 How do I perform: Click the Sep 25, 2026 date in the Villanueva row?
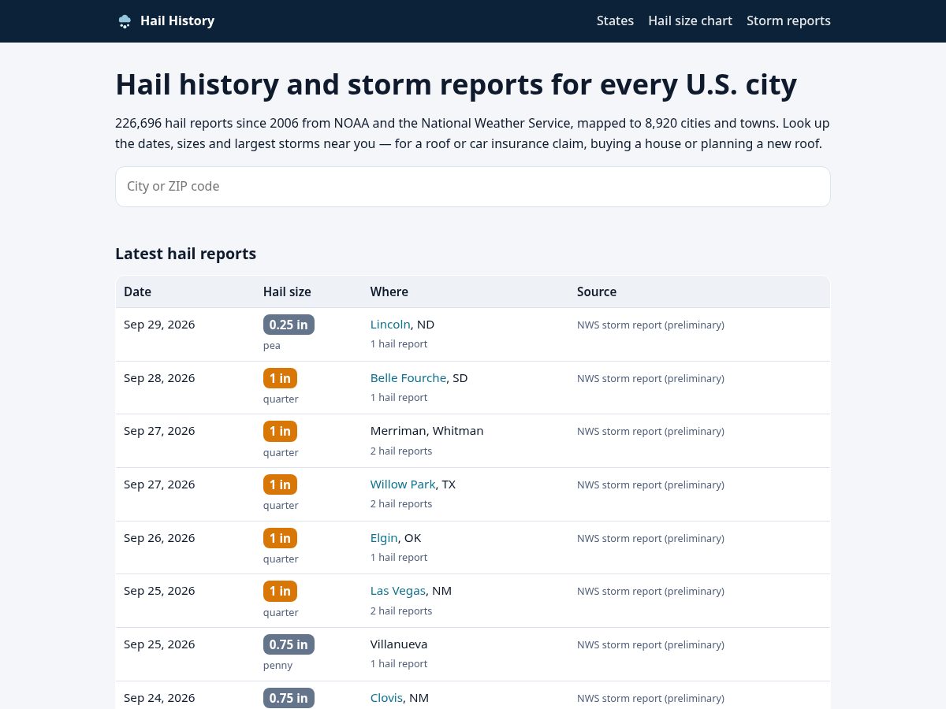[159, 644]
